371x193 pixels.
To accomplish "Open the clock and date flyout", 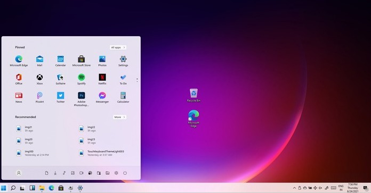I will pyautogui.click(x=352, y=188).
